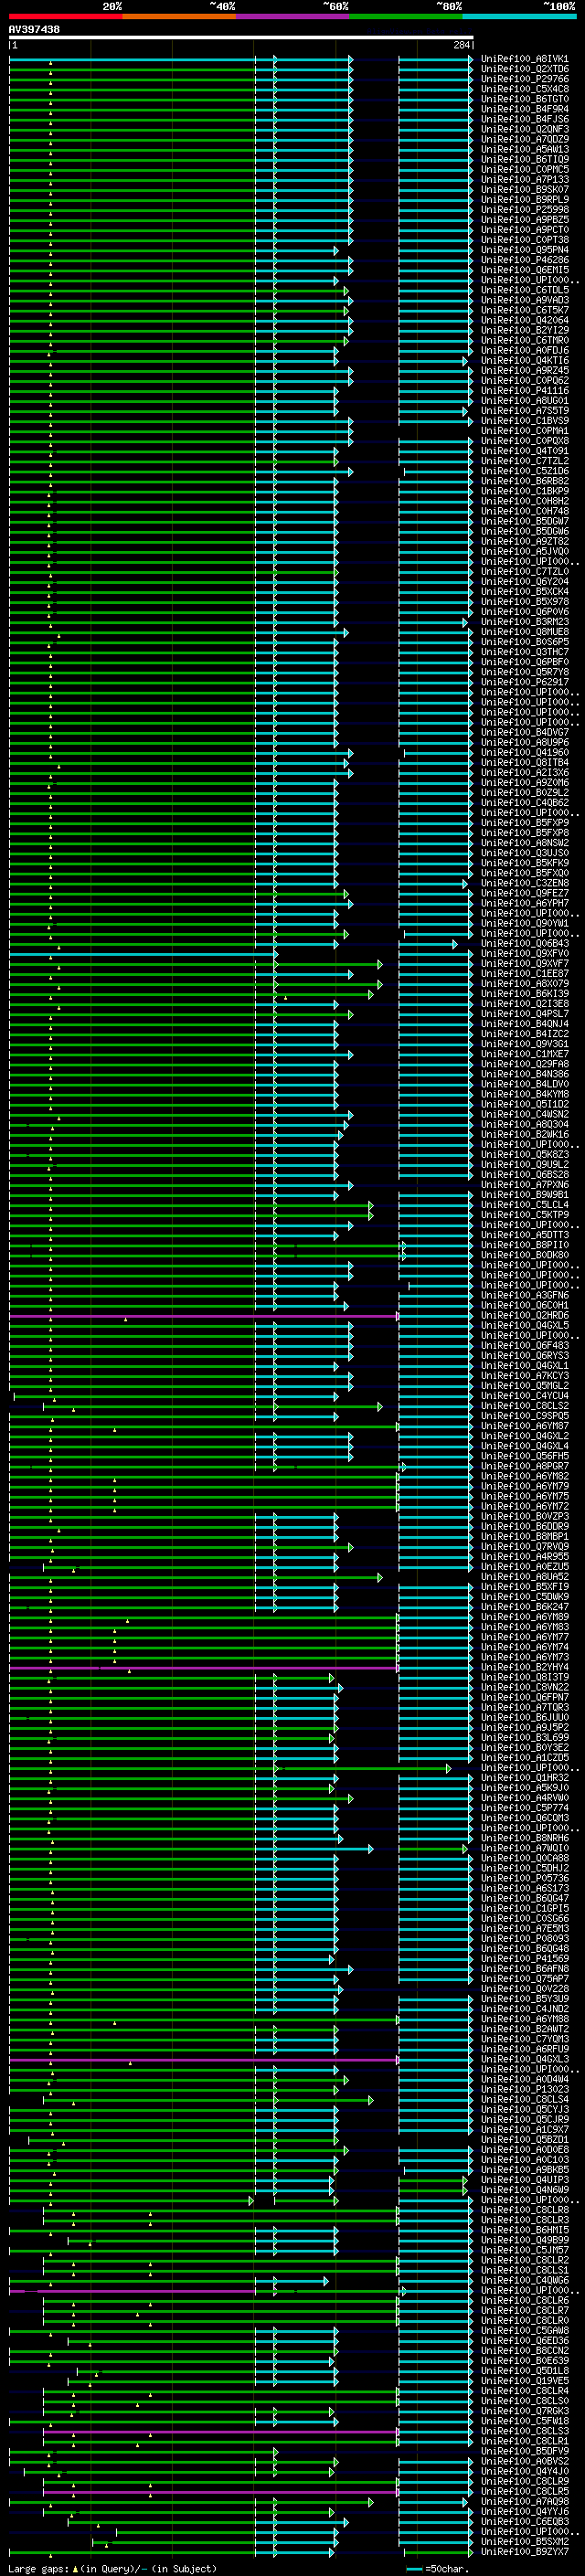Select hit label UniRef100_A8PGR7
The width and height of the screenshot is (585, 2576).
(x=525, y=1466)
